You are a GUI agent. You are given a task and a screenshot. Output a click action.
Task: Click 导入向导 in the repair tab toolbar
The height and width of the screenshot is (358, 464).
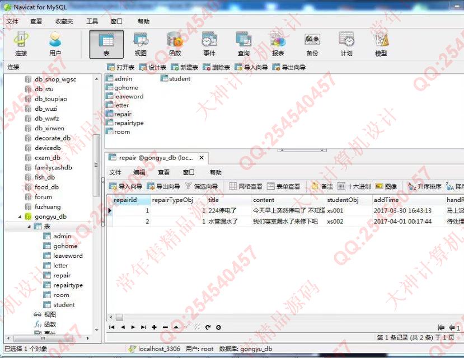pos(126,186)
